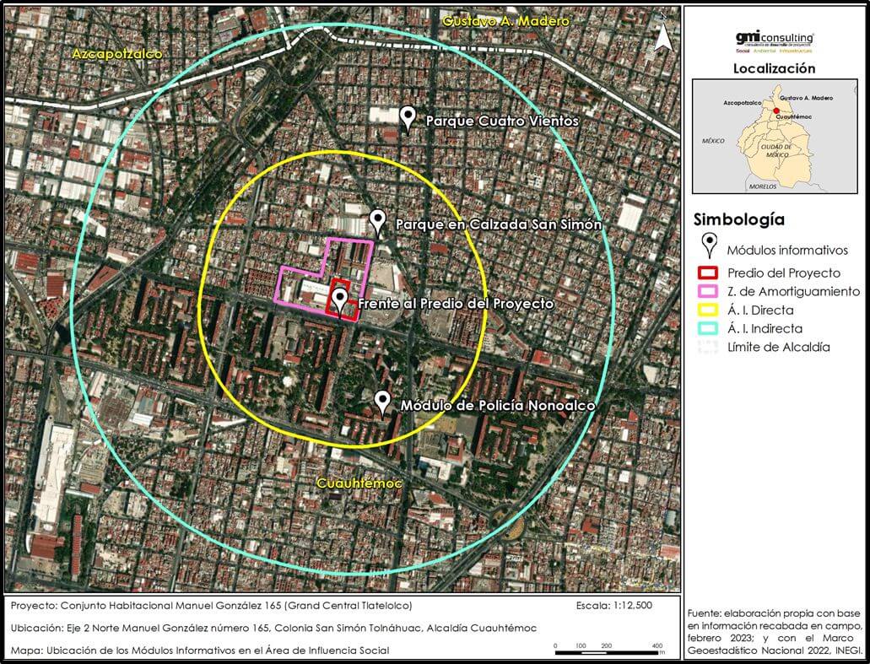This screenshot has width=870, height=664.
Task: Click the scale bar under Escala
Action: (x=608, y=649)
